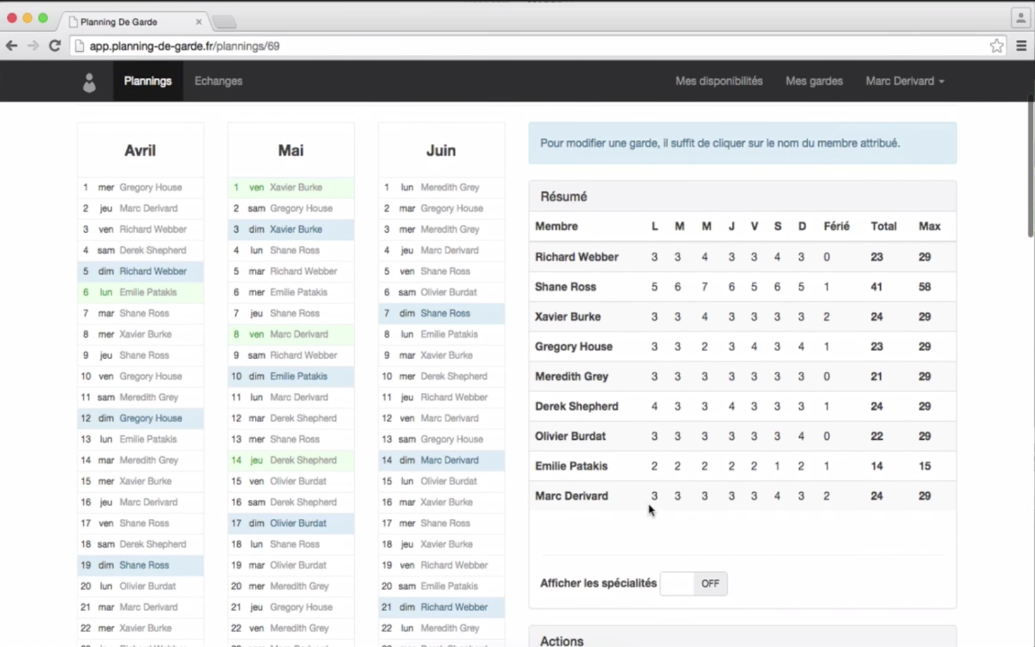Screen dimensions: 1035x647
Task: Select Marc Derivard in the summary table
Action: point(571,496)
